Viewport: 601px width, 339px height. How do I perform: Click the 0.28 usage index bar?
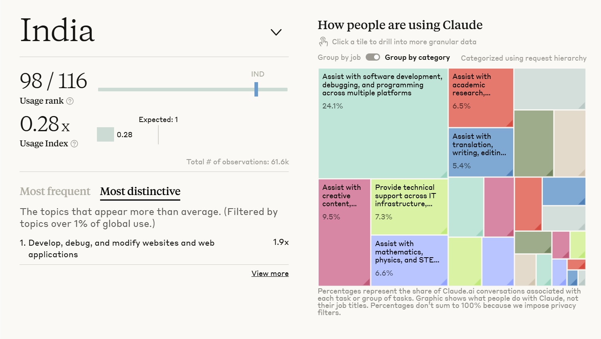pyautogui.click(x=105, y=134)
